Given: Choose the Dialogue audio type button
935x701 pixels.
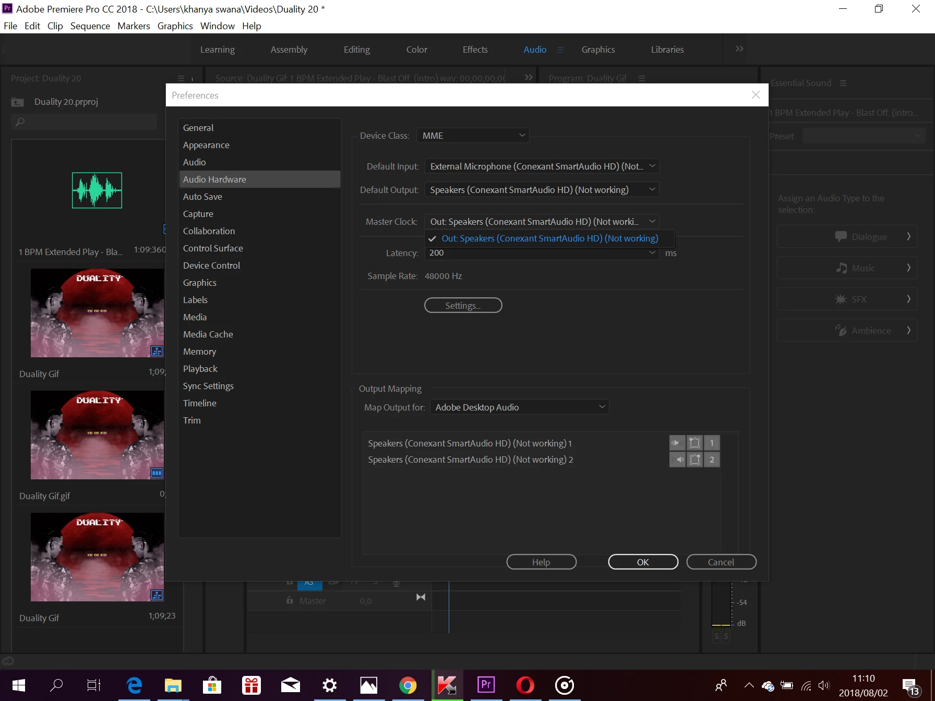Looking at the screenshot, I should click(x=847, y=236).
